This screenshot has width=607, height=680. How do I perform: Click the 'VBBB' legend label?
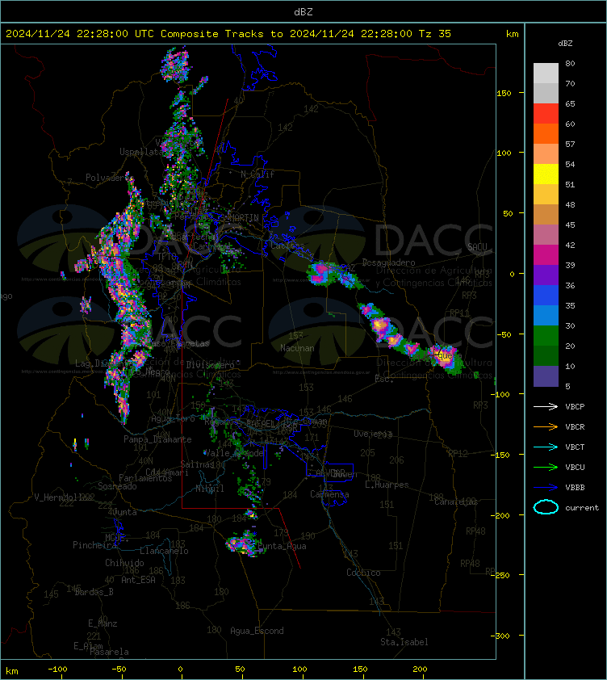click(x=575, y=488)
